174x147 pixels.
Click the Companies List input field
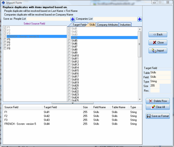point(115,19)
